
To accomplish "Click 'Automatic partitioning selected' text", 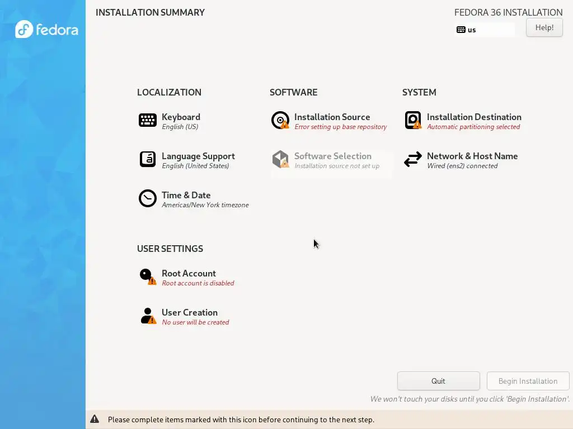I will tap(473, 127).
